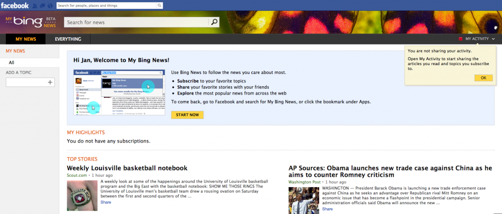Open Weekly Louisville basketball notebook headline
The image size is (502, 214).
[127, 168]
